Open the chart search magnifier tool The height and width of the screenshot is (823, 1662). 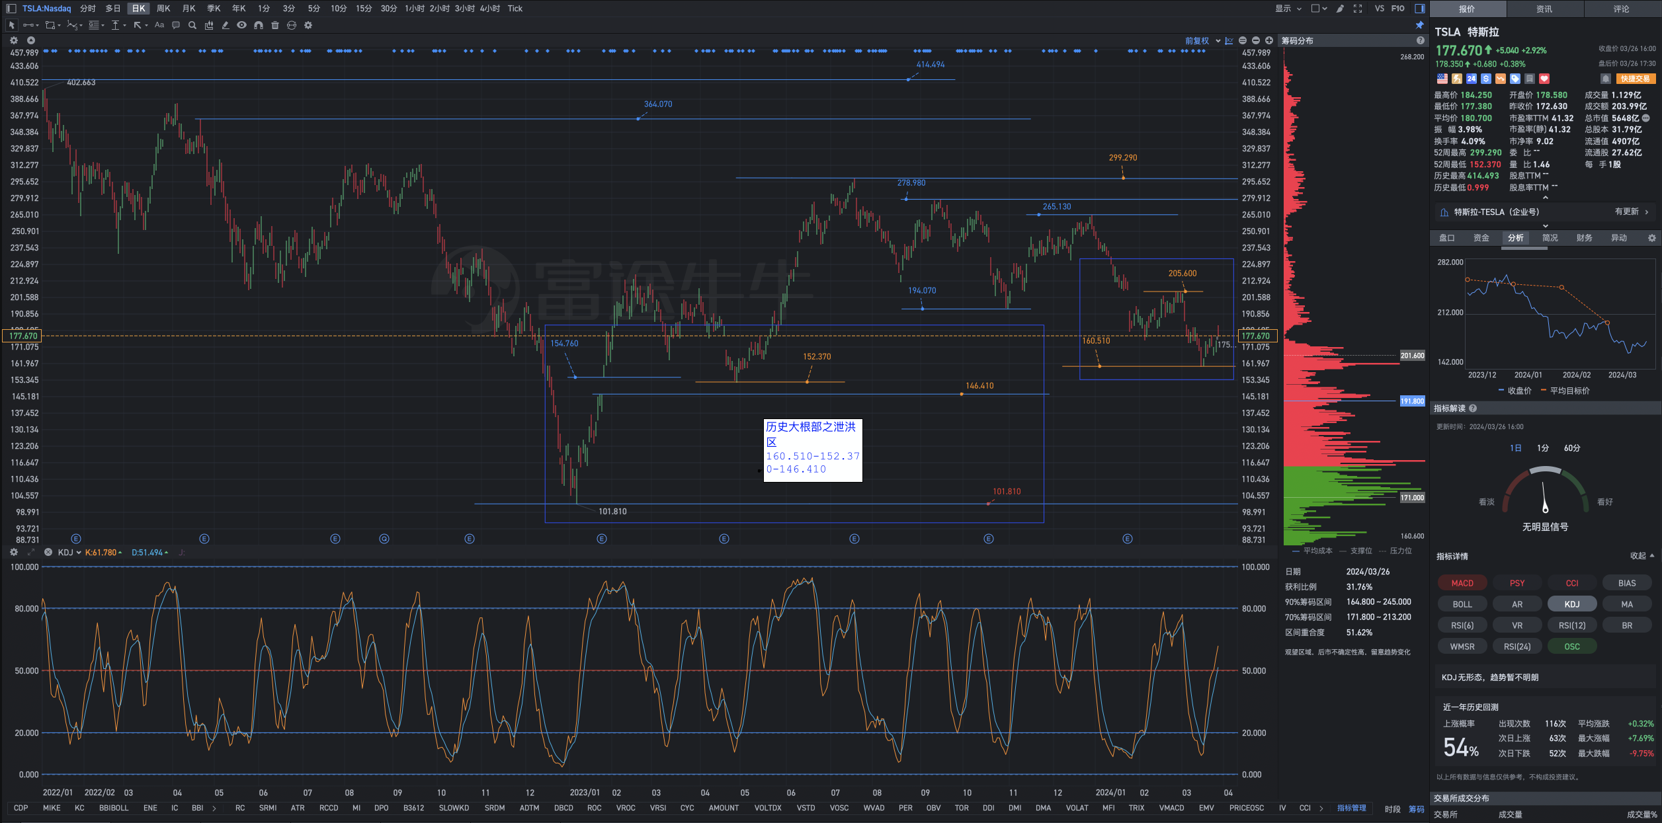[192, 25]
